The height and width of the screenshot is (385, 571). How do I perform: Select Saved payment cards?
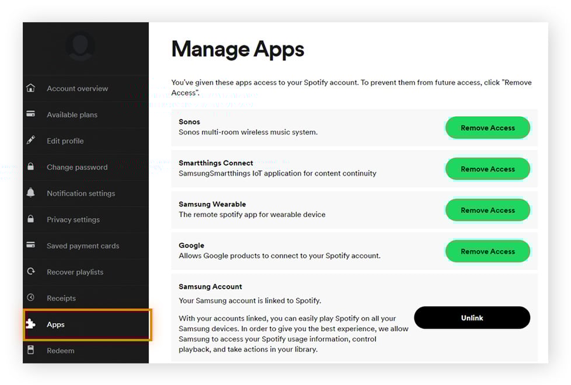(83, 246)
